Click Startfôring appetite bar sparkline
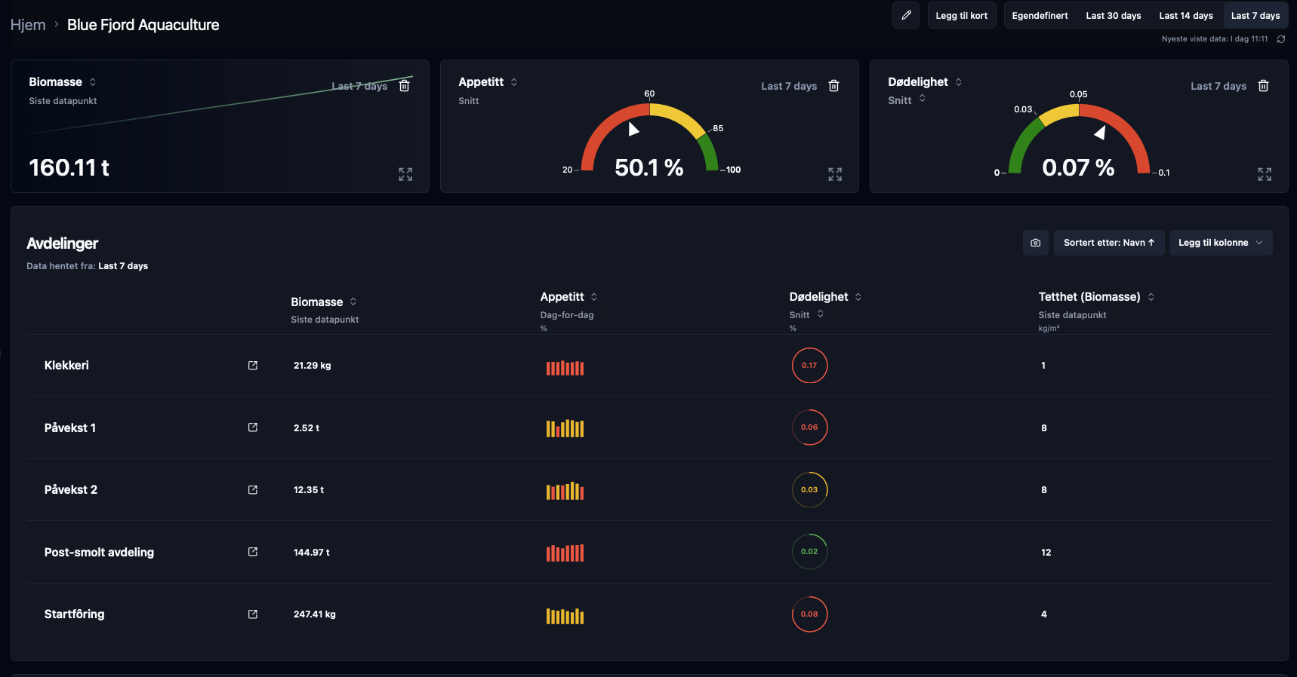 (x=565, y=616)
